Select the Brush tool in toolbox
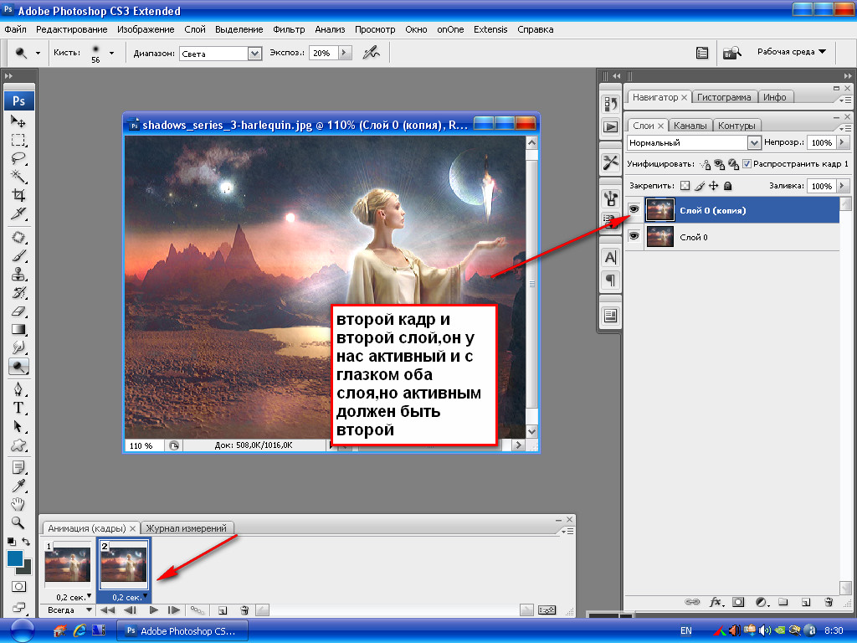 (x=18, y=256)
